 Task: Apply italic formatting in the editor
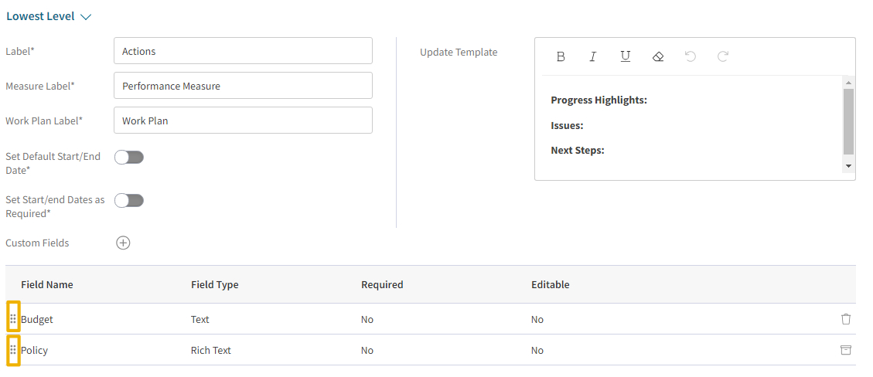click(593, 56)
